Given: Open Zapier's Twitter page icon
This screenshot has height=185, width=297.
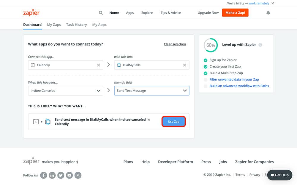Looking at the screenshot, I should coord(61,175).
